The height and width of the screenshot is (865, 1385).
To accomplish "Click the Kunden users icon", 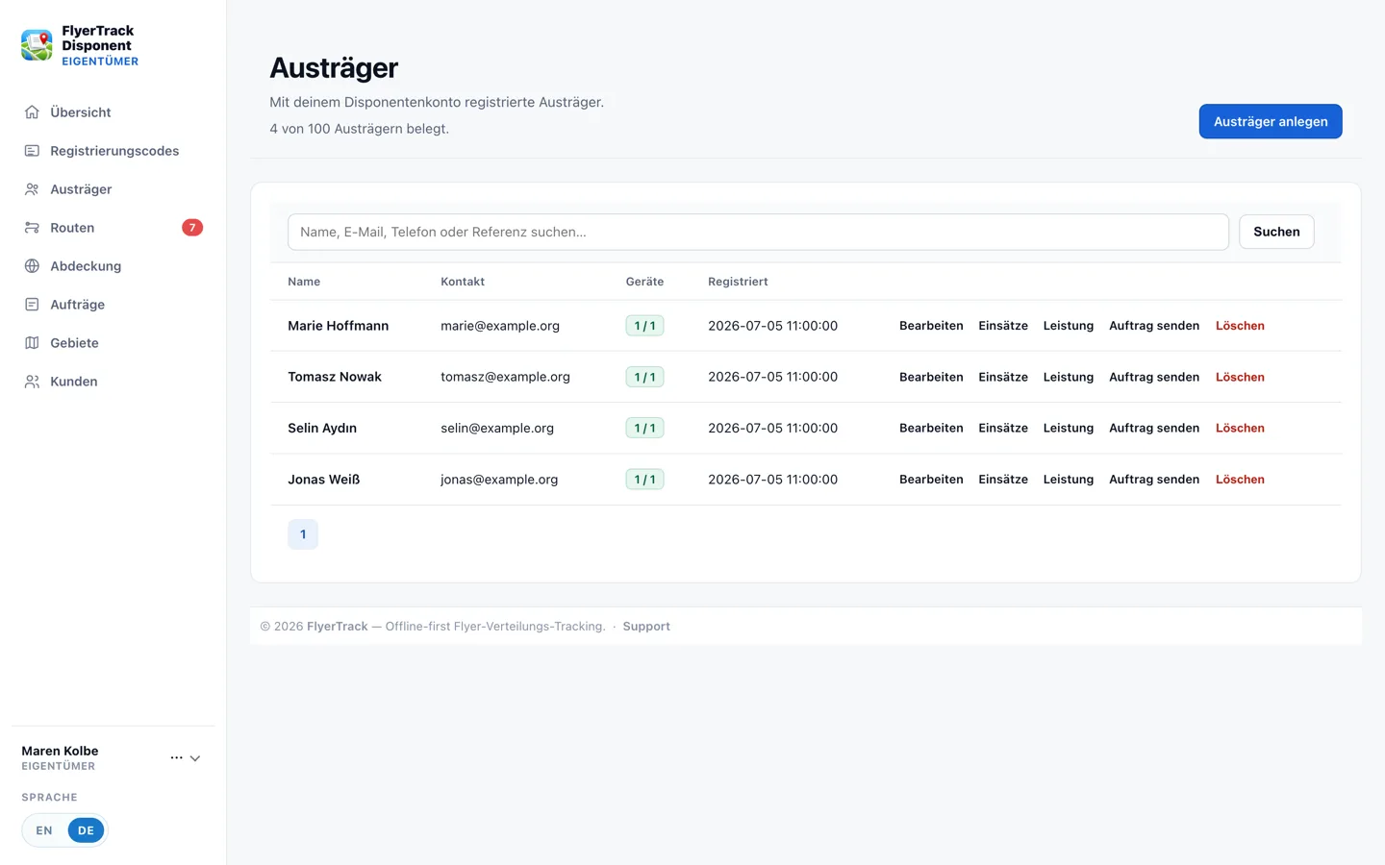I will 32,382.
